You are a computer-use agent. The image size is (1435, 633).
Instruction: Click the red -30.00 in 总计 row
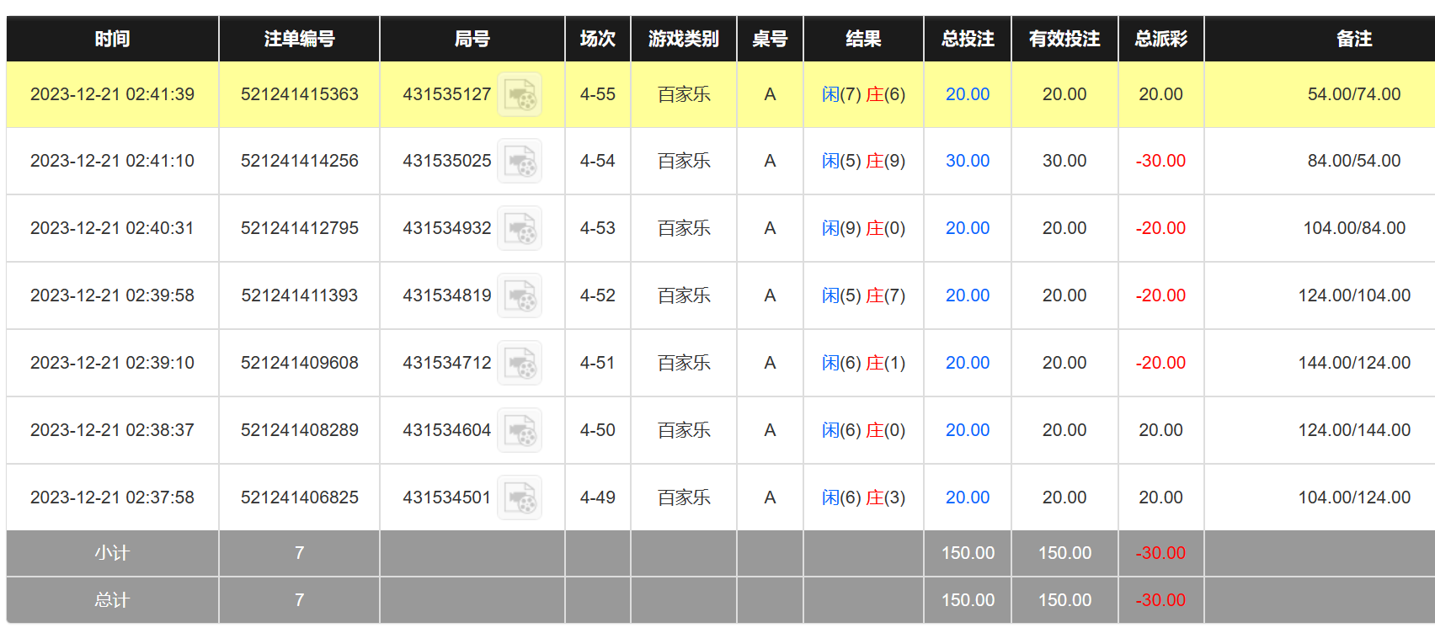coord(1160,600)
